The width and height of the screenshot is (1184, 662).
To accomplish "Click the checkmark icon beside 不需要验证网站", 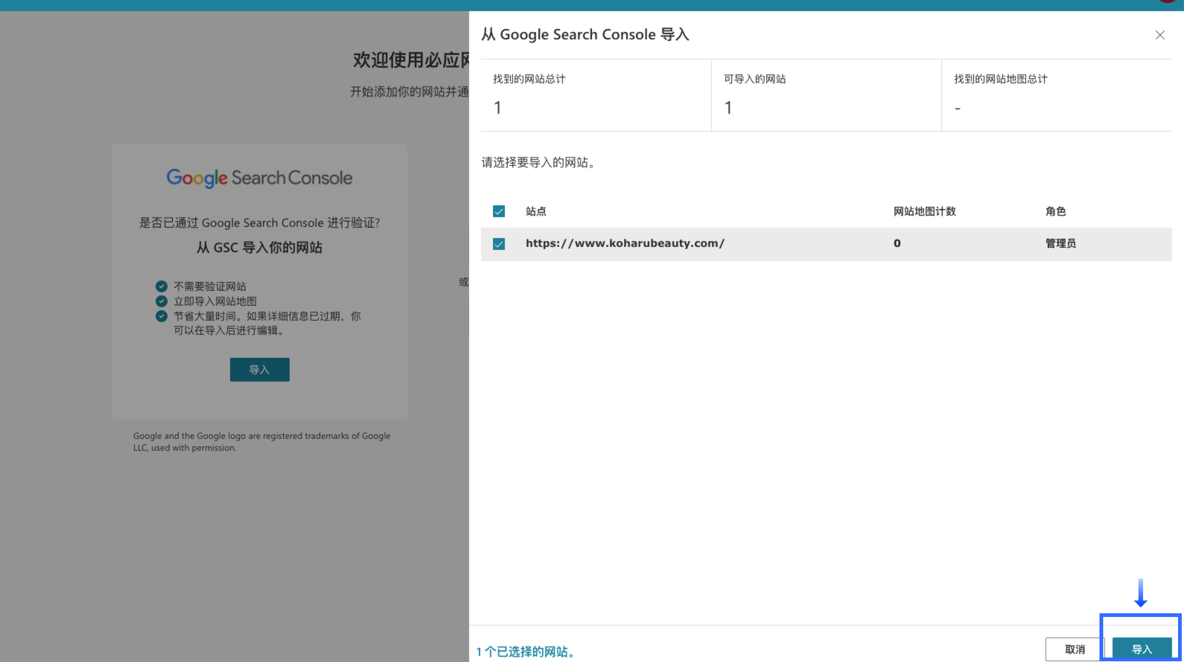I will click(161, 286).
